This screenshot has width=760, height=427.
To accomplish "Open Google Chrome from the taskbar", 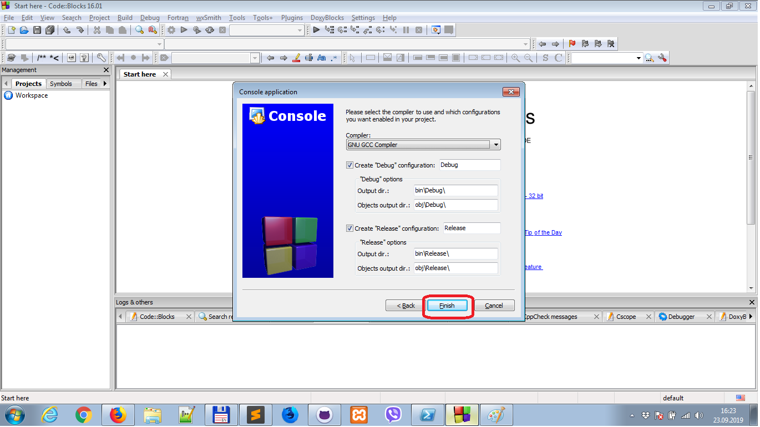I will tap(84, 415).
